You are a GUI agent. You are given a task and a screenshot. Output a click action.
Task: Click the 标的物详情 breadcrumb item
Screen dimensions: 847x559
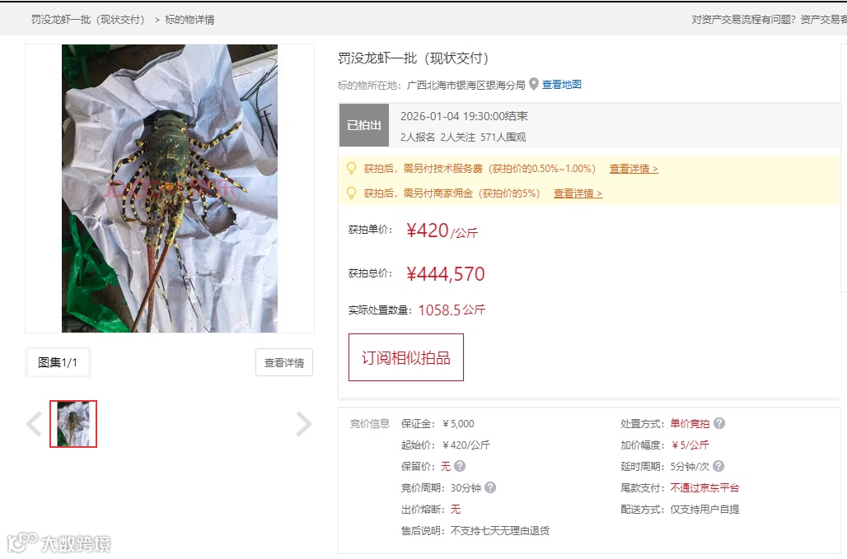[190, 20]
